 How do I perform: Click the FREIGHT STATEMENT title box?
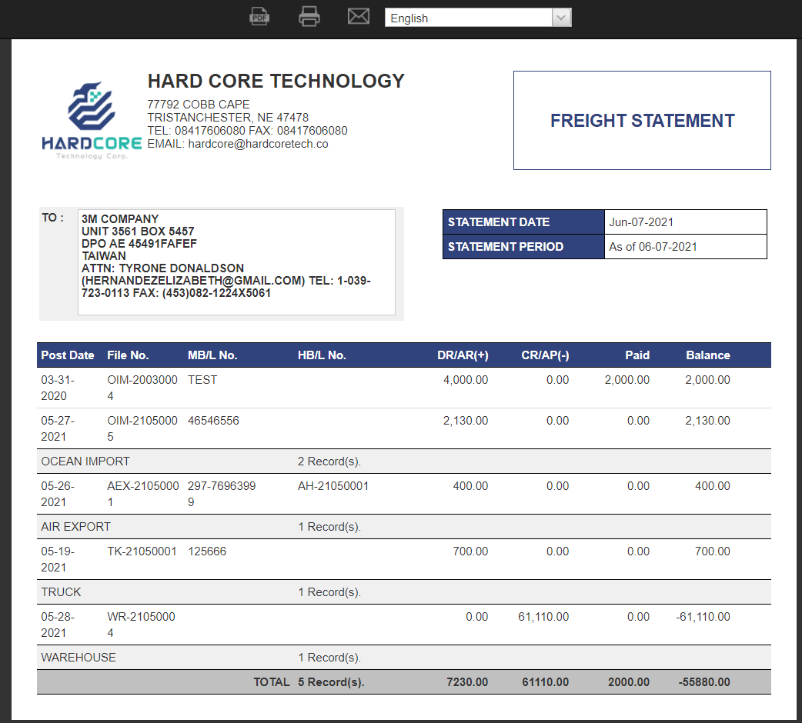pyautogui.click(x=641, y=121)
